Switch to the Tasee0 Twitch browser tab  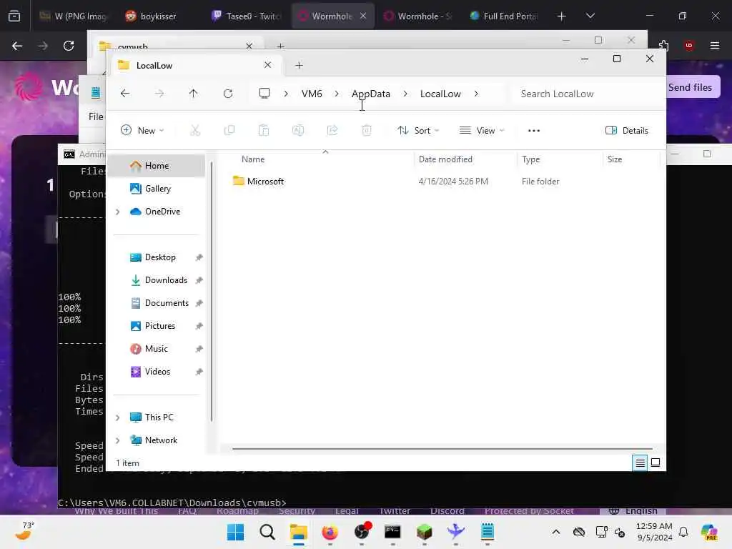[x=247, y=16]
